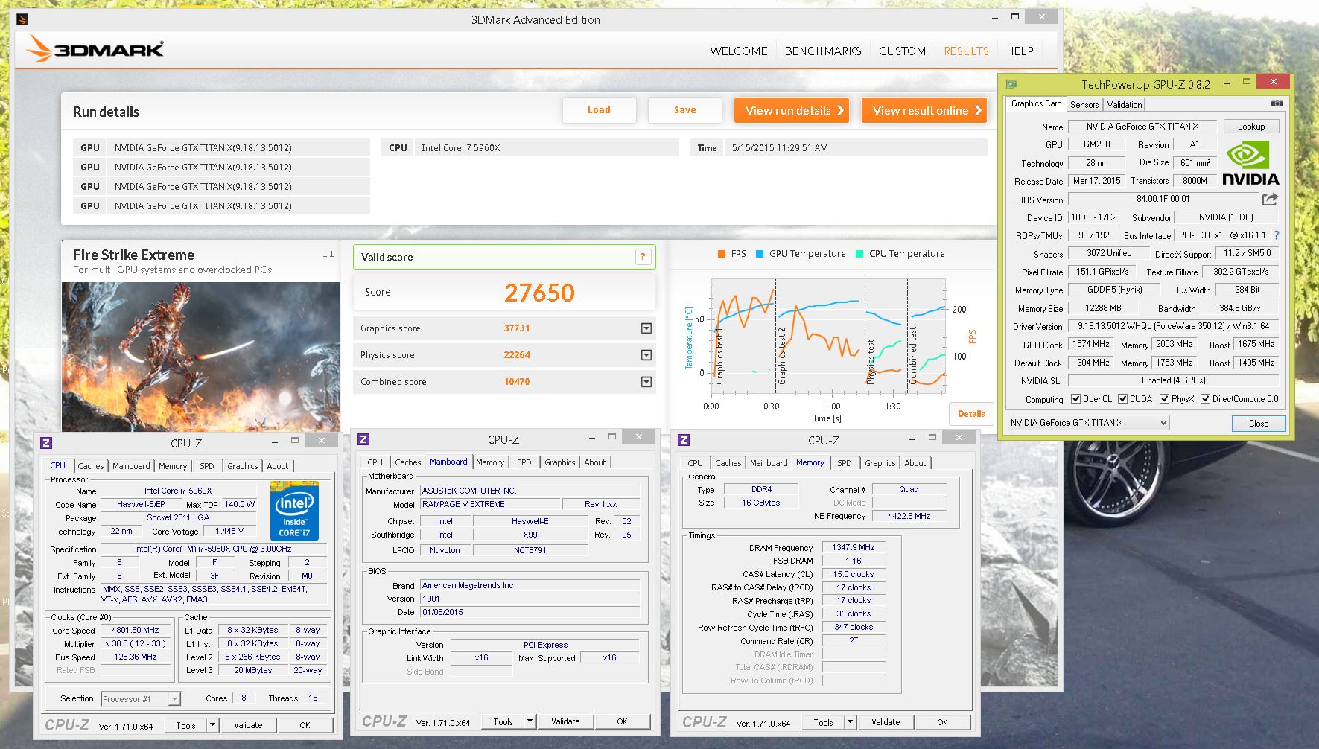This screenshot has width=1319, height=749.
Task: Click the GPU-Z screenshot camera icon
Action: coord(1277,103)
